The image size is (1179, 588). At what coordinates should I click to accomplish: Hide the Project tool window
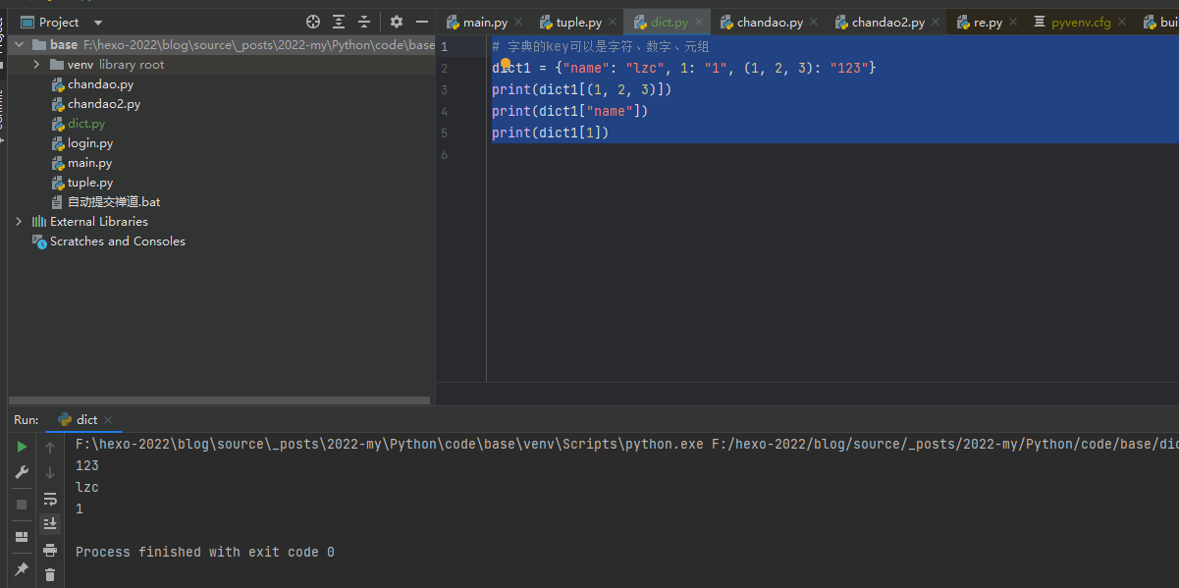422,22
